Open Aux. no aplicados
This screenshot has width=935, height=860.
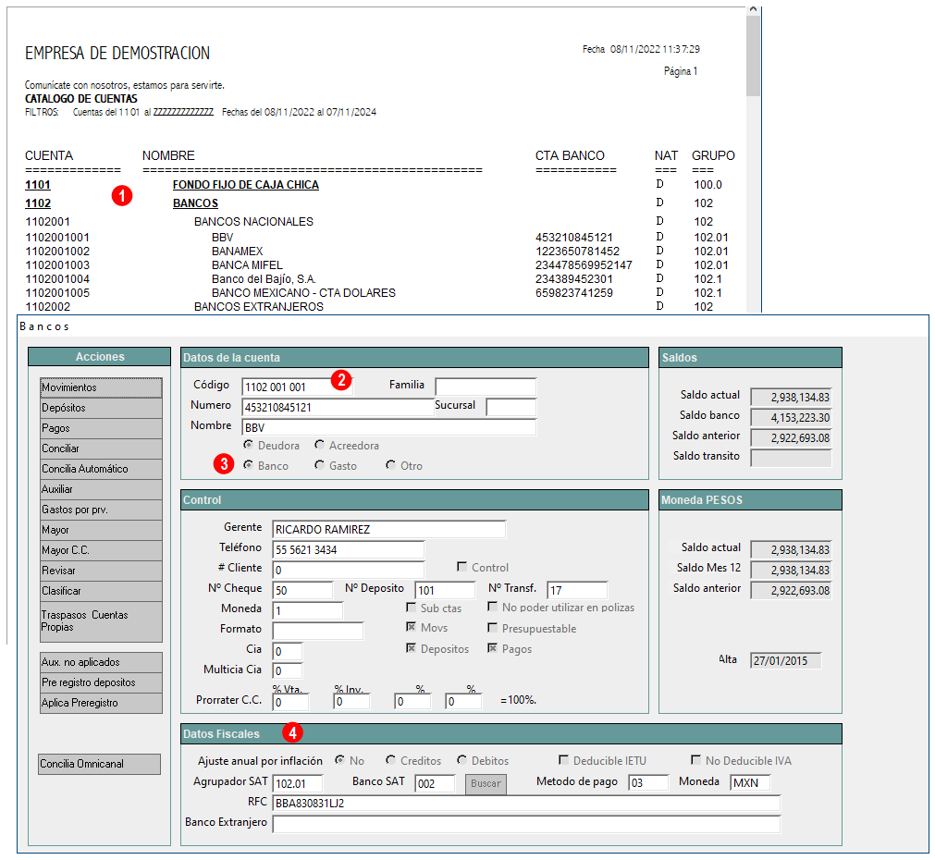(101, 662)
